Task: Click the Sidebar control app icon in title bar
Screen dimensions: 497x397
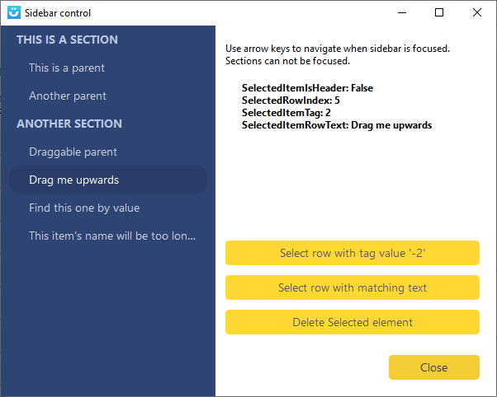Action: [x=14, y=12]
